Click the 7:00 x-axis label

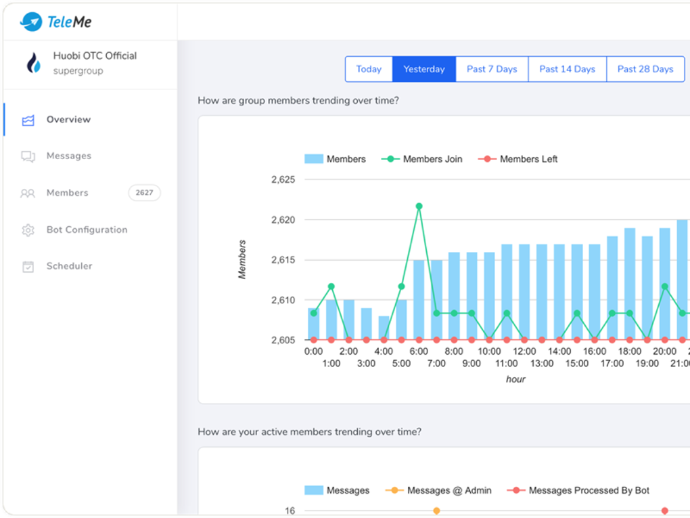point(436,364)
